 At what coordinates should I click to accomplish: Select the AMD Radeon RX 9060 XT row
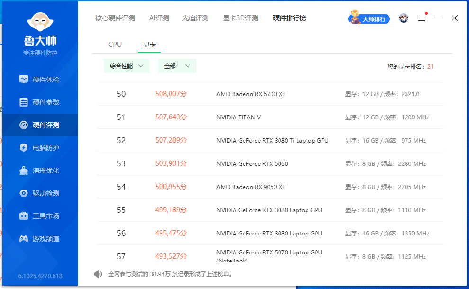(x=271, y=187)
